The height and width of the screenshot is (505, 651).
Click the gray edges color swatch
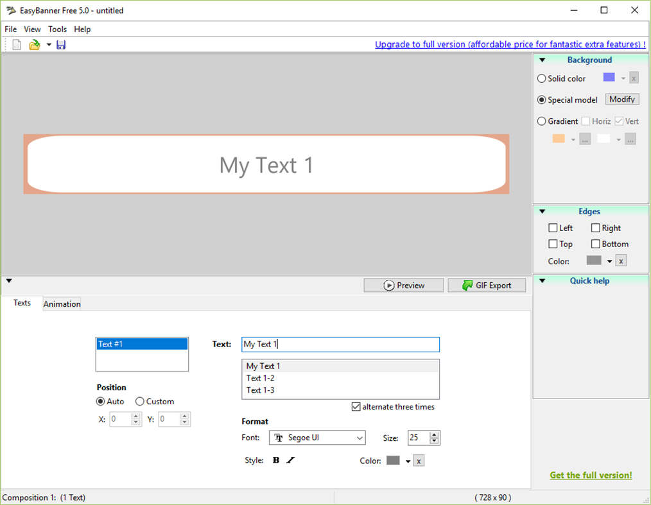tap(594, 260)
